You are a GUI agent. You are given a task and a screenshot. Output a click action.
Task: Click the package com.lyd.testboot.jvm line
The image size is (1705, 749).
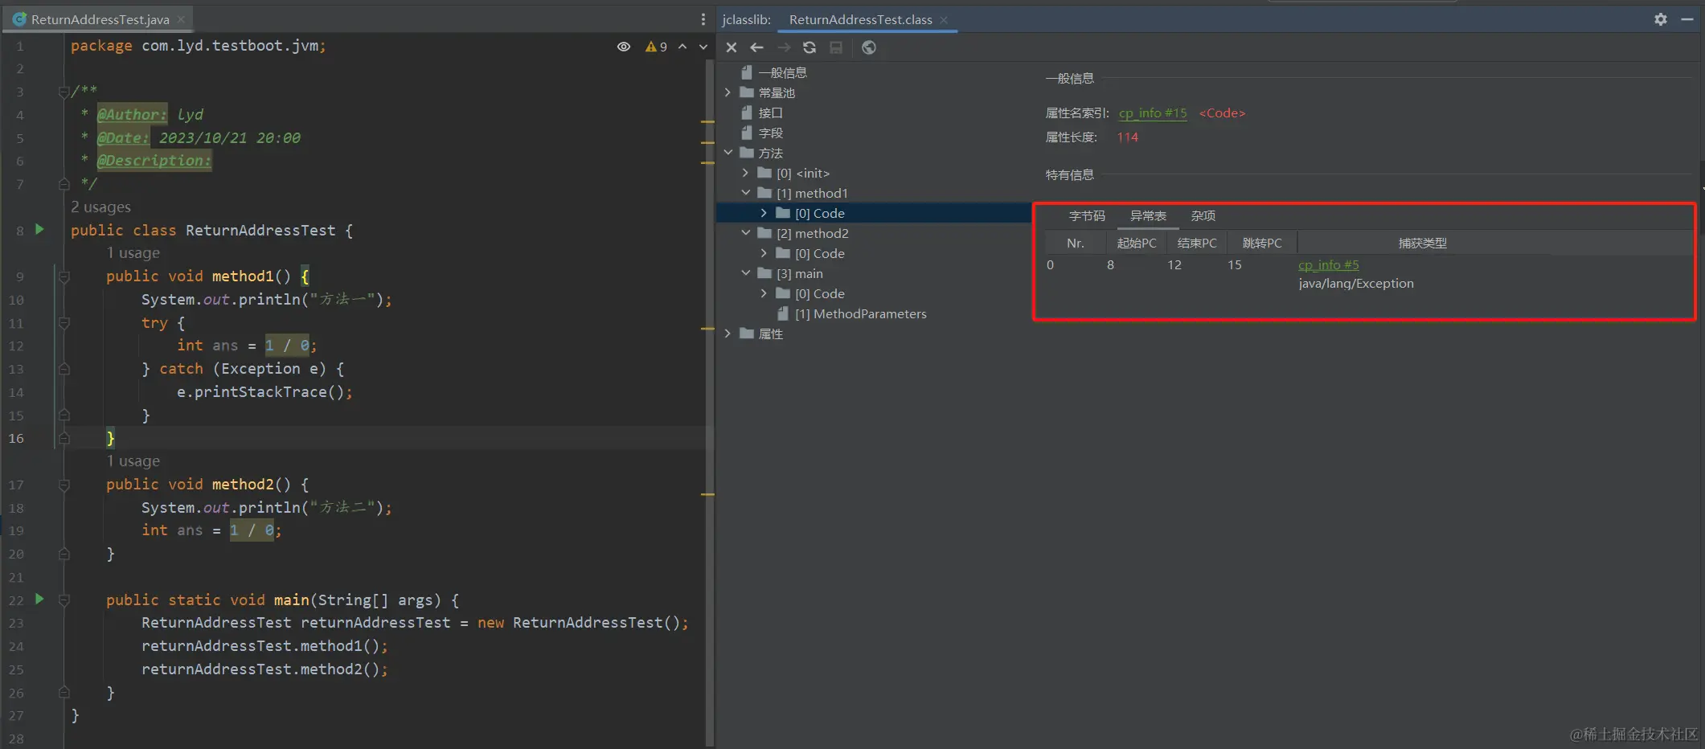198,46
